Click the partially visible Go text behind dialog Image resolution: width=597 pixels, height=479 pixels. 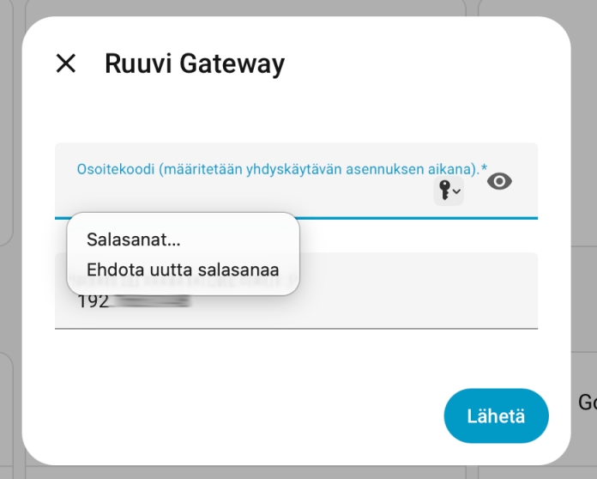pos(587,402)
